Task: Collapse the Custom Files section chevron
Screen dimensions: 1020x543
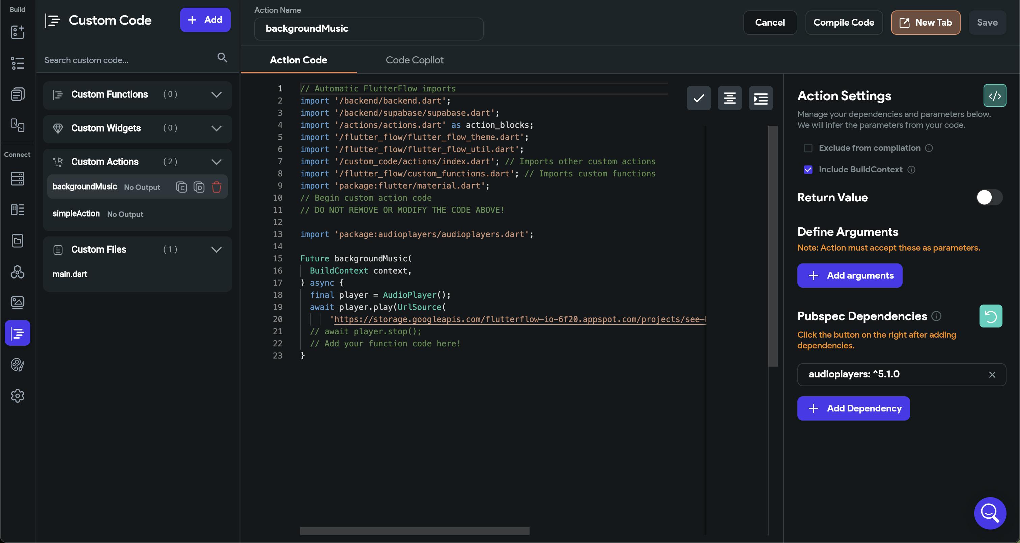Action: [x=216, y=250]
